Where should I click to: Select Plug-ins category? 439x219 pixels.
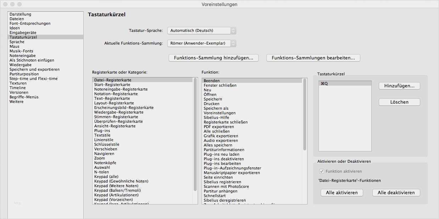click(143, 131)
